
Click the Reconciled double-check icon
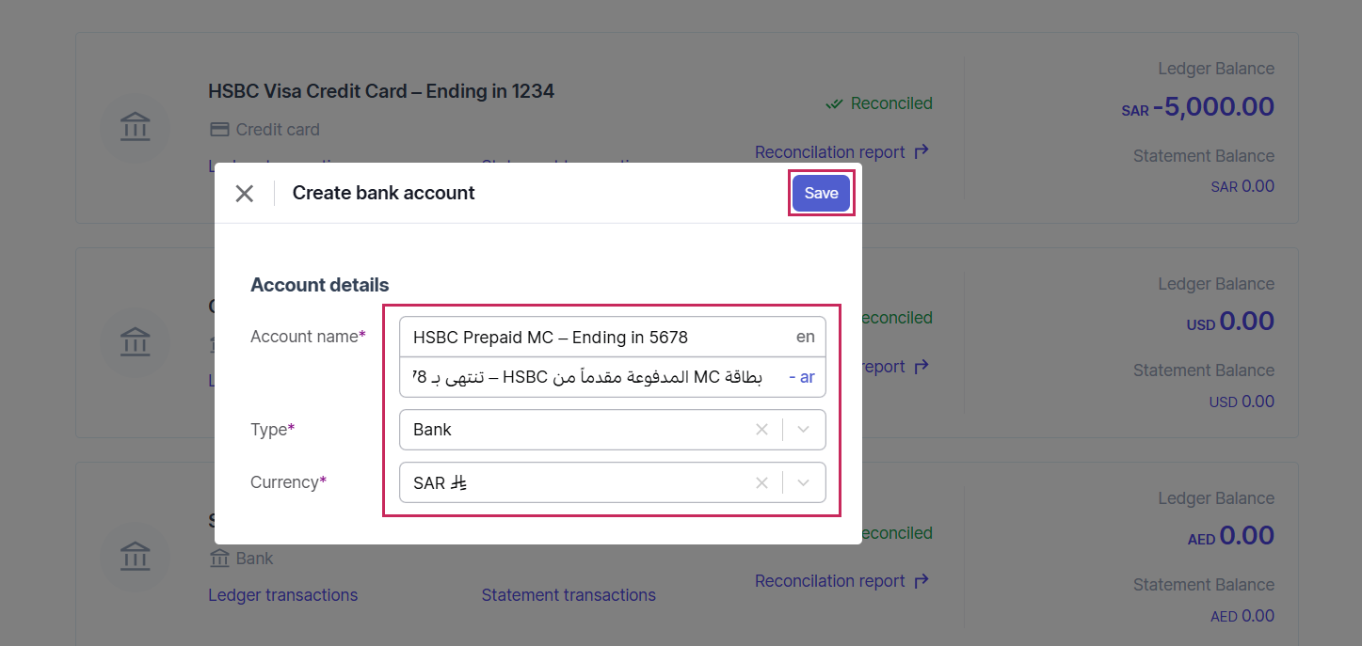tap(834, 103)
